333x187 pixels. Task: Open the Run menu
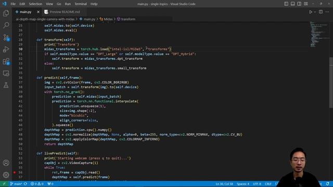68,4
